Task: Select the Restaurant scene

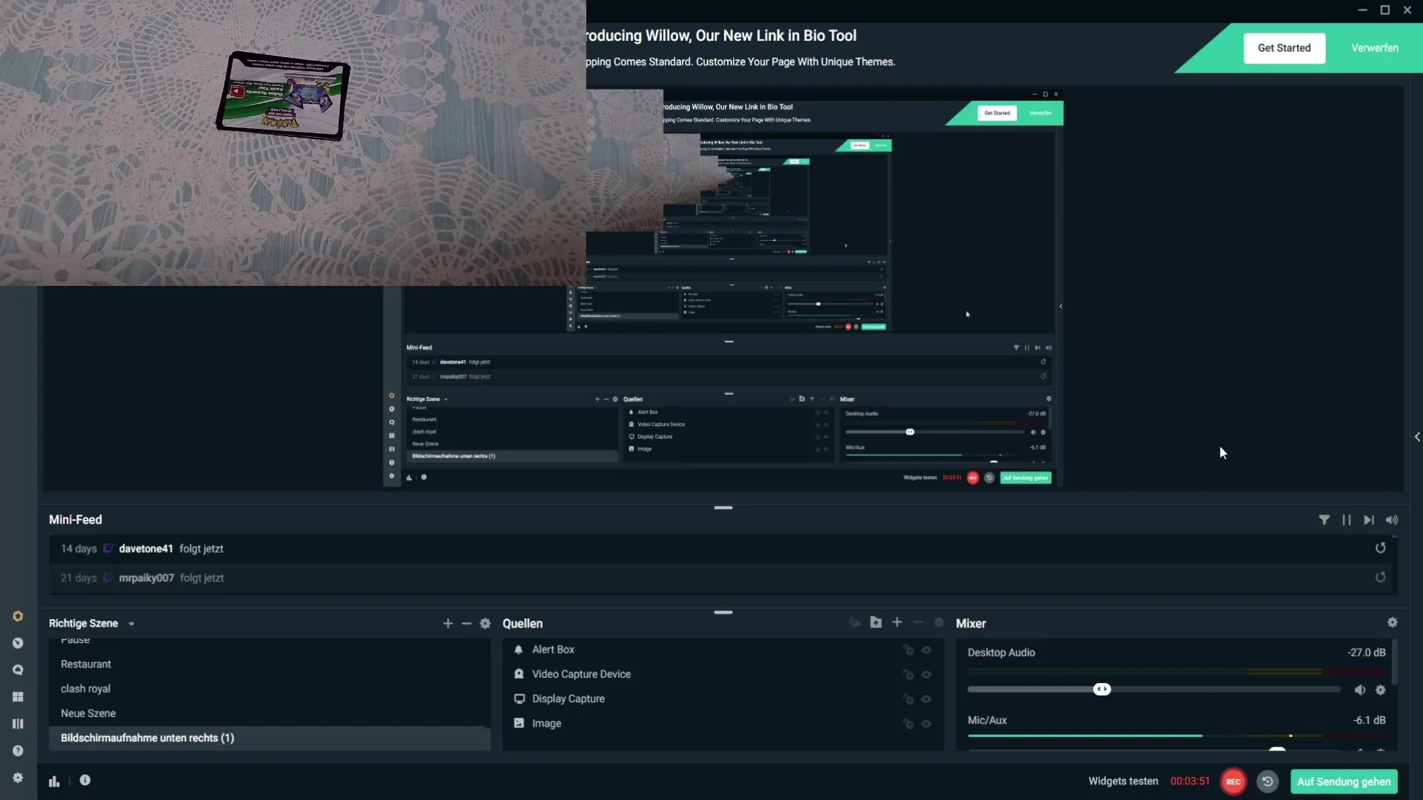Action: click(270, 664)
